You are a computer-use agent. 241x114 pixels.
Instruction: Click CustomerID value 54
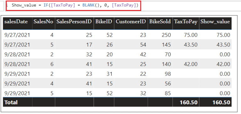[x=143, y=45]
